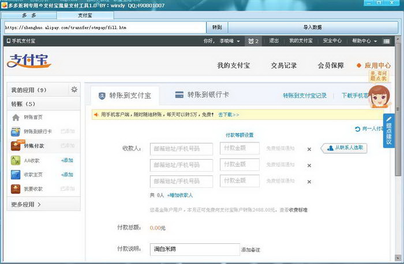The image size is (404, 264).
Task: Click the 收款主页 icon
Action: [16, 175]
